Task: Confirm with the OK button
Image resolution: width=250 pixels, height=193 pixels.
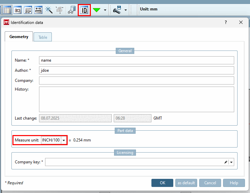Action: point(162,183)
